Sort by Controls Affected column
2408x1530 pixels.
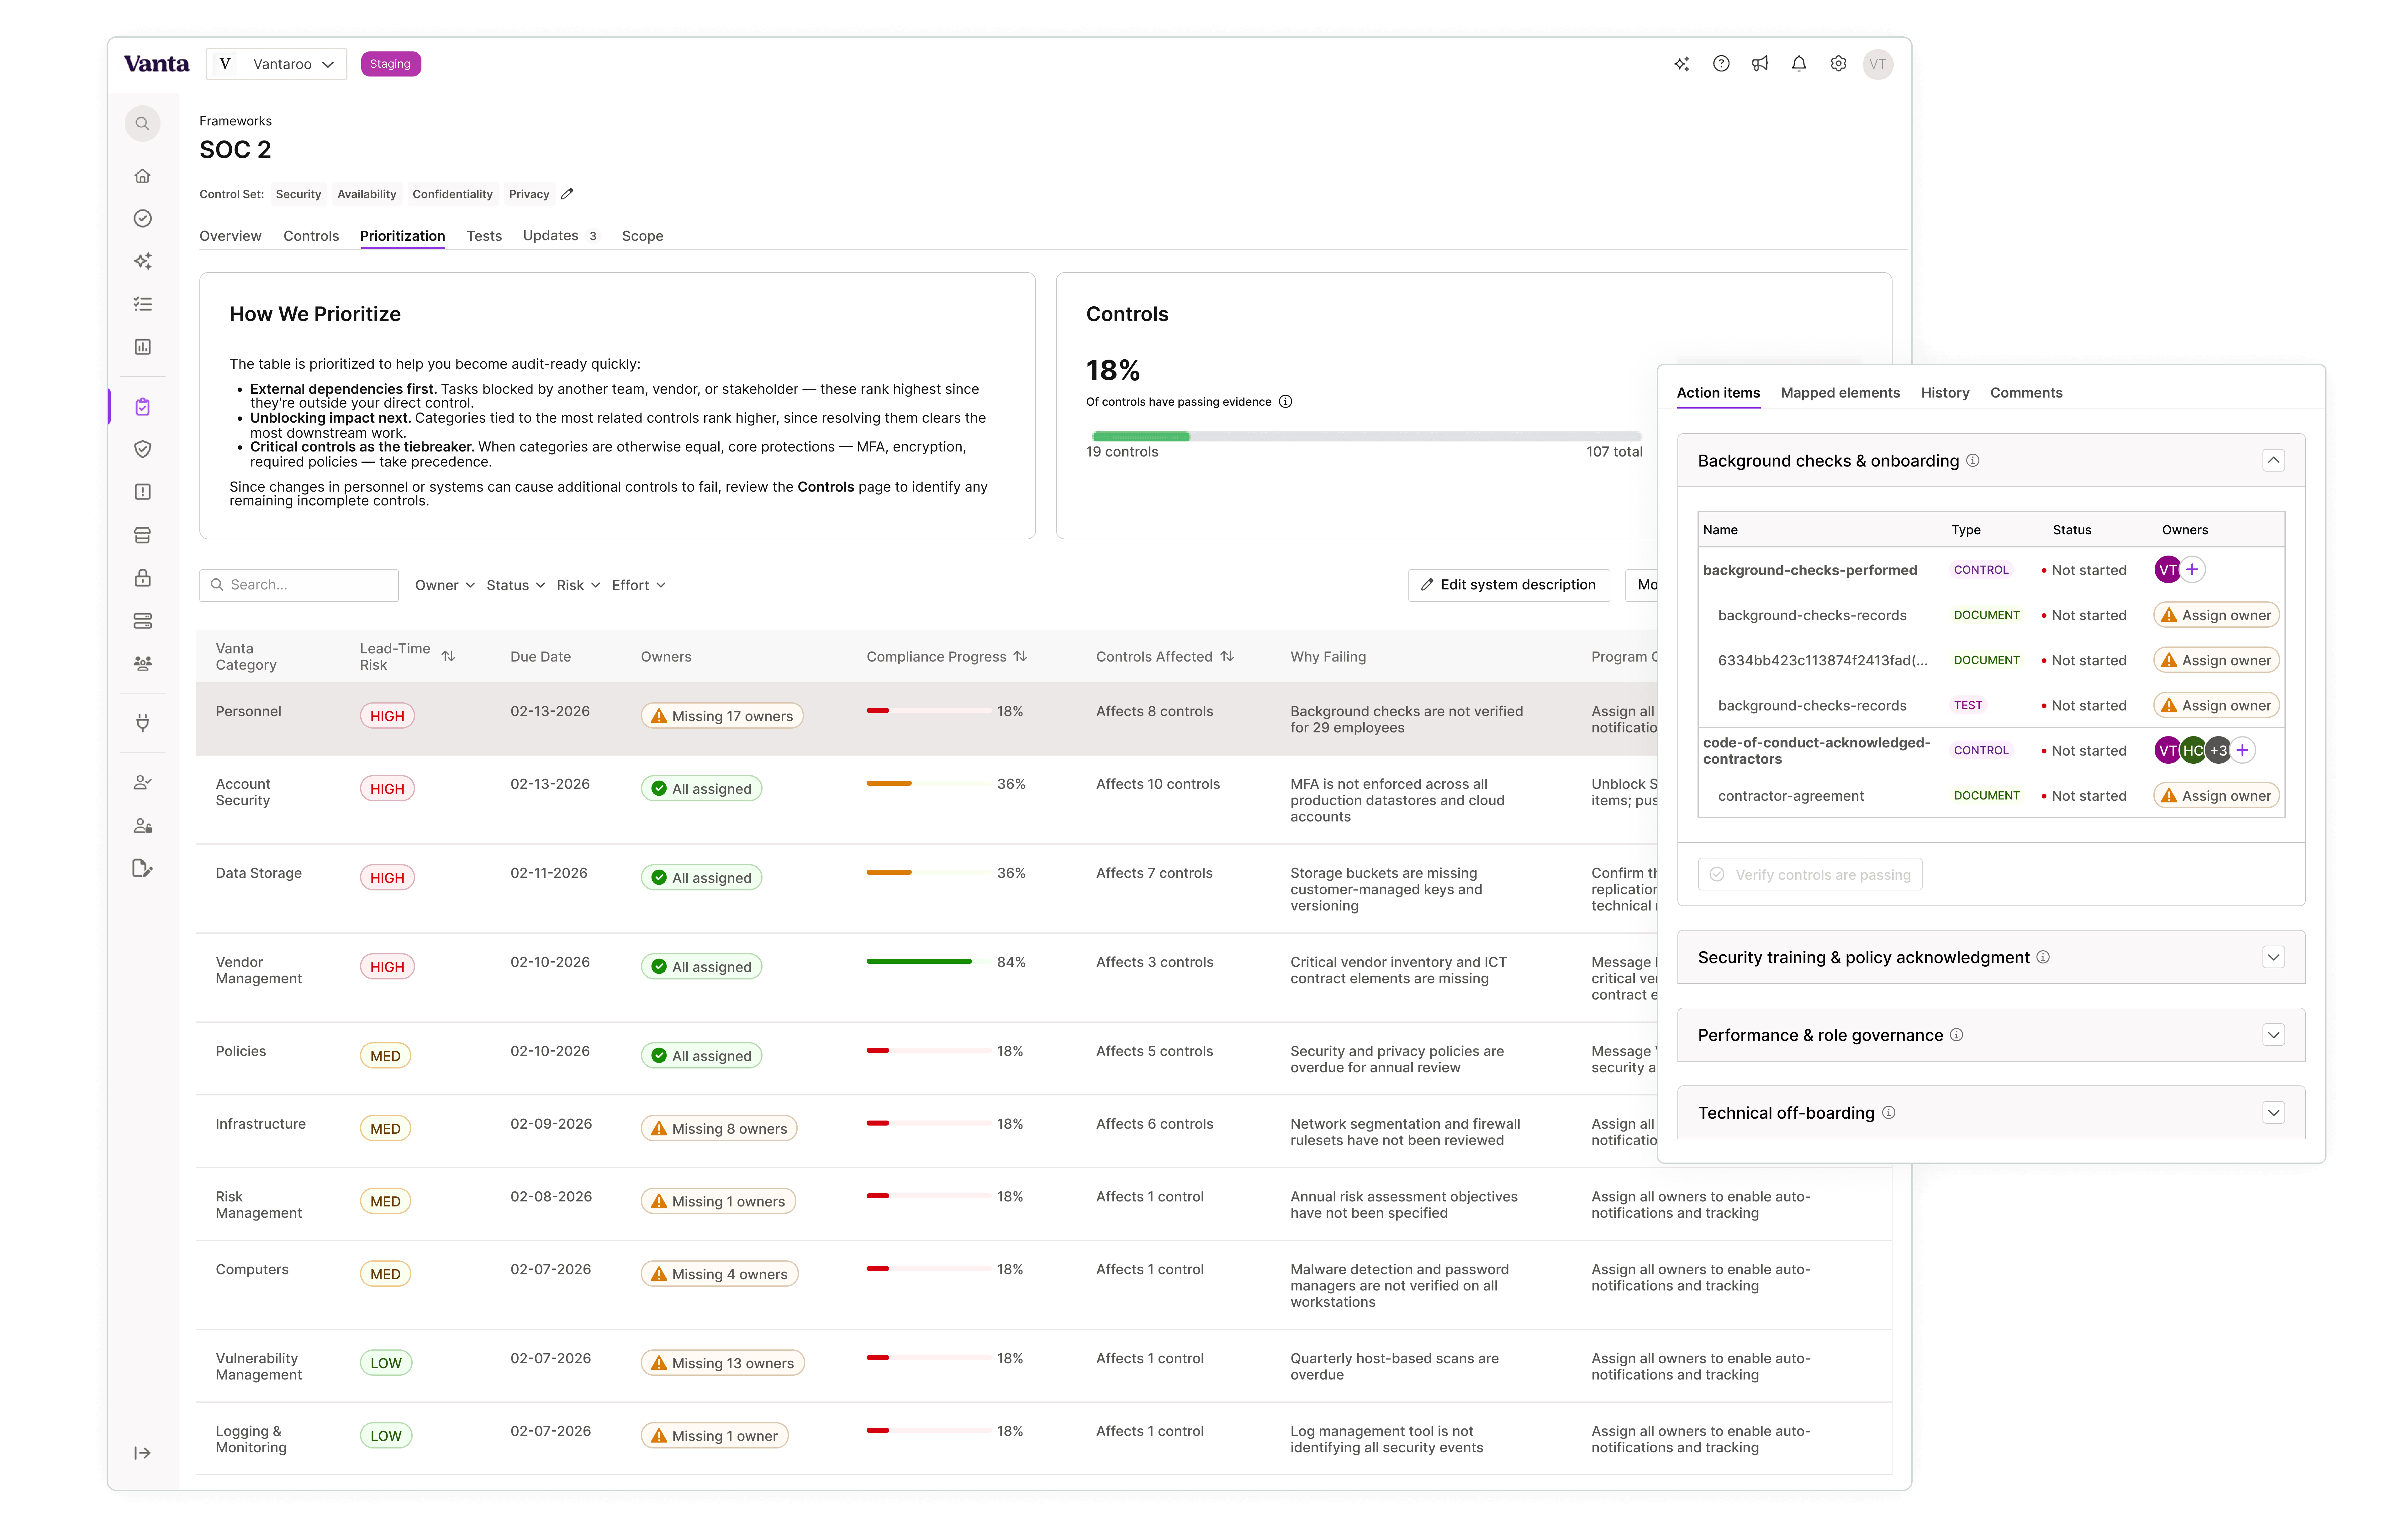(x=1227, y=656)
